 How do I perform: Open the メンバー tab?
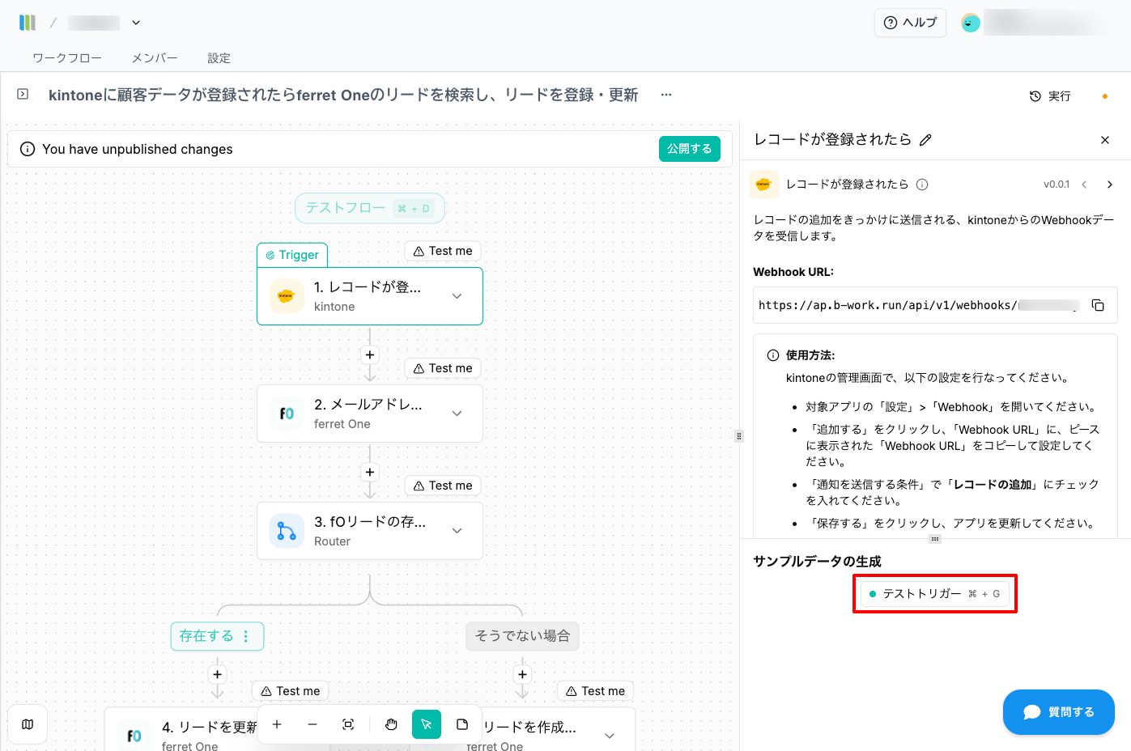[155, 58]
